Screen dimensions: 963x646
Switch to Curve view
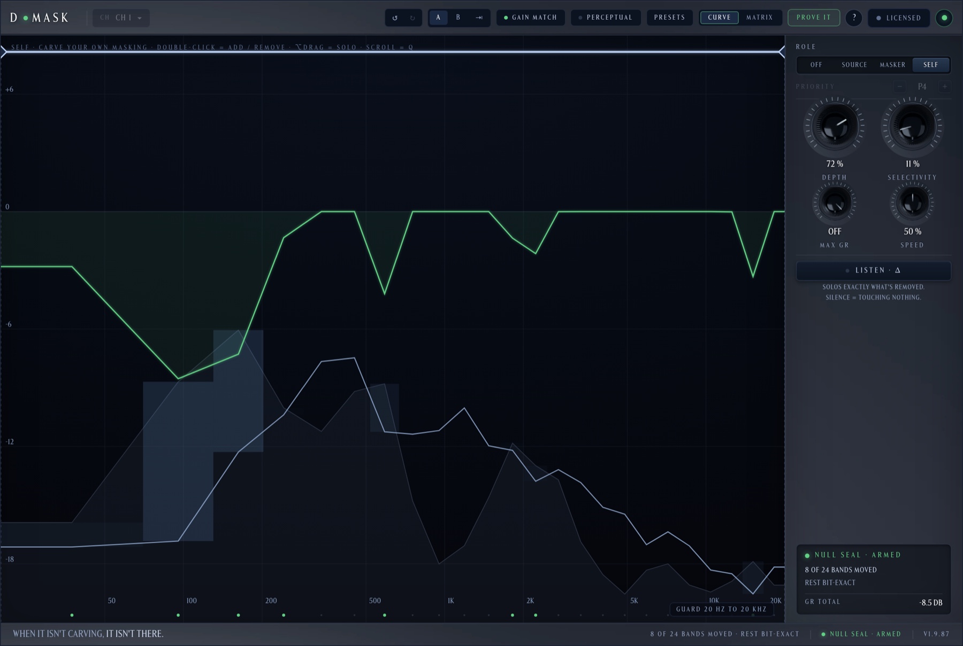coord(720,18)
